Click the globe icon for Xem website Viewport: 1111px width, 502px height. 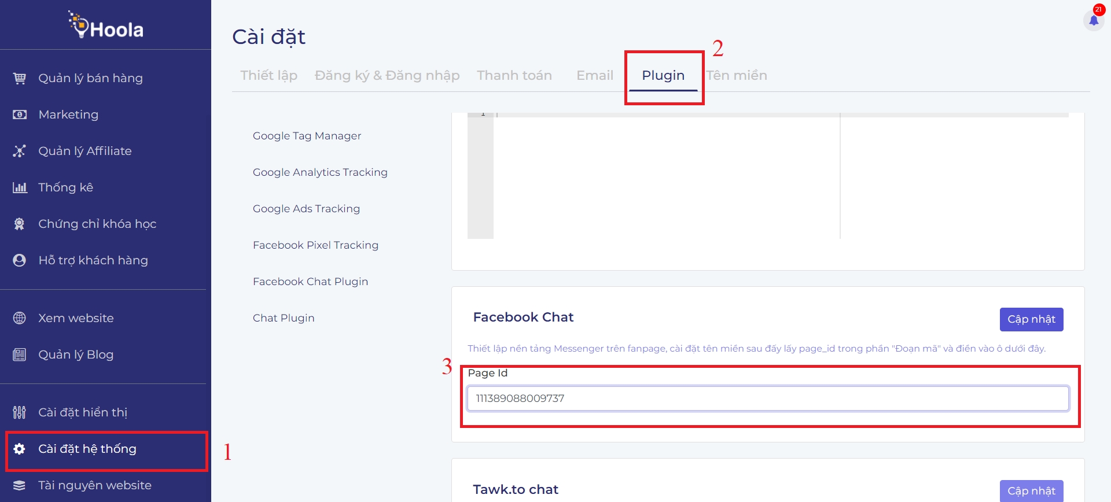click(20, 318)
